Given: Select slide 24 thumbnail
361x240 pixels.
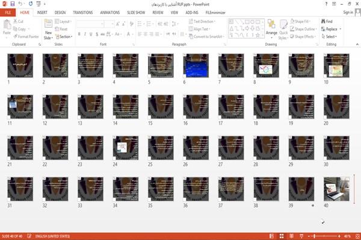Looking at the screenshot, I should 126,148.
